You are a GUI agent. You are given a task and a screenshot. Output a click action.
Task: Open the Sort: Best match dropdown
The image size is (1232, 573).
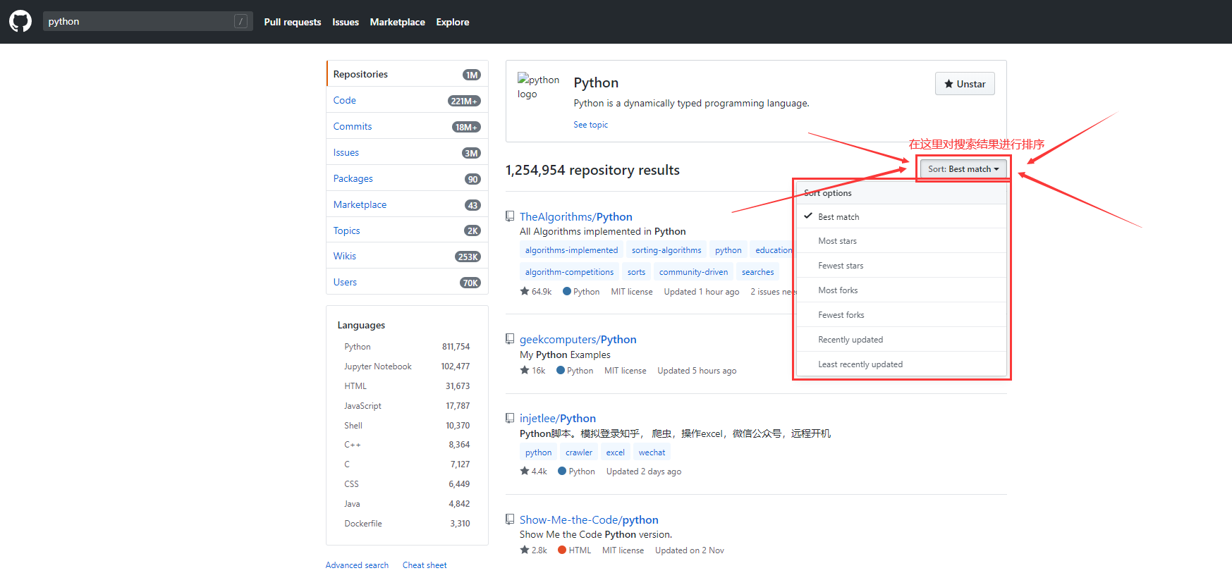963,169
